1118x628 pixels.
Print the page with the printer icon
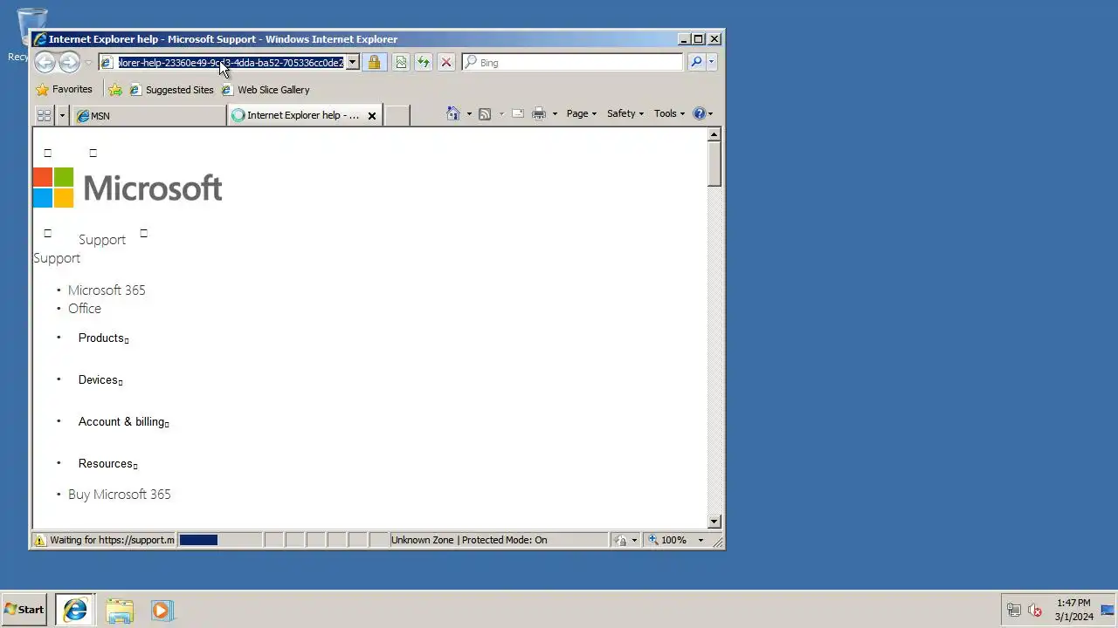coord(539,113)
